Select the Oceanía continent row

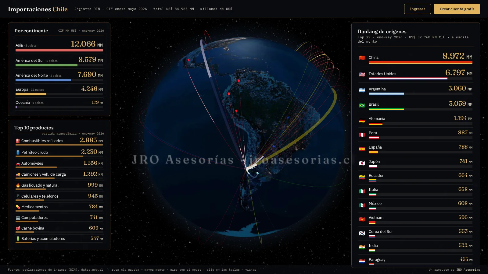point(59,104)
